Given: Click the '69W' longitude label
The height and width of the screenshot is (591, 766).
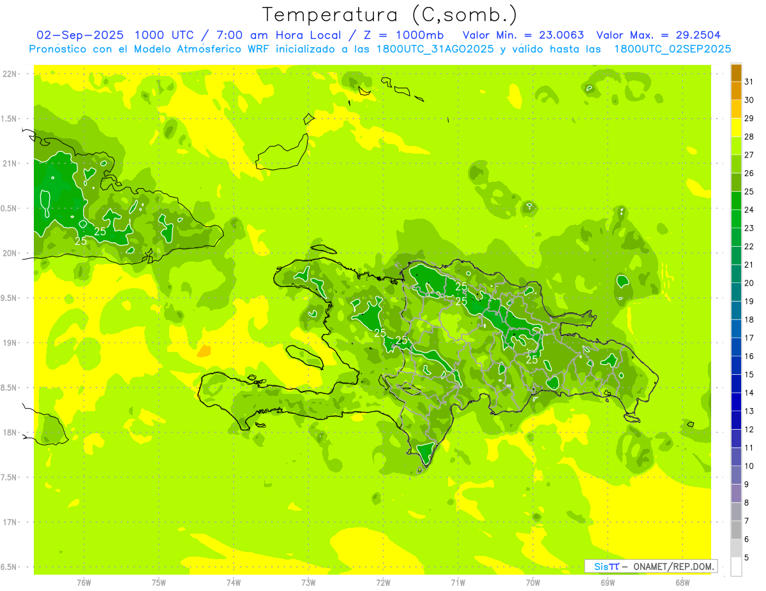Looking at the screenshot, I should pos(608,583).
